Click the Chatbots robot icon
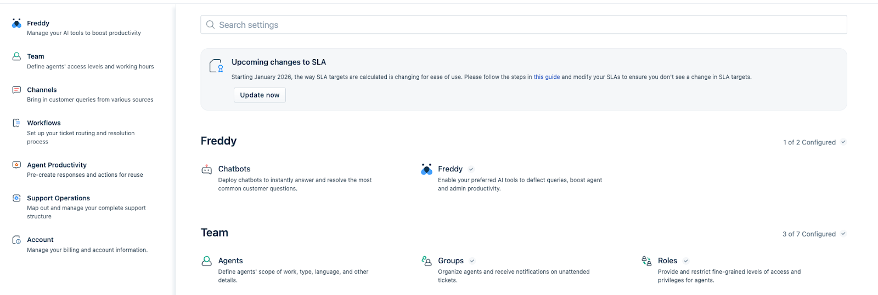The image size is (878, 295). point(206,170)
